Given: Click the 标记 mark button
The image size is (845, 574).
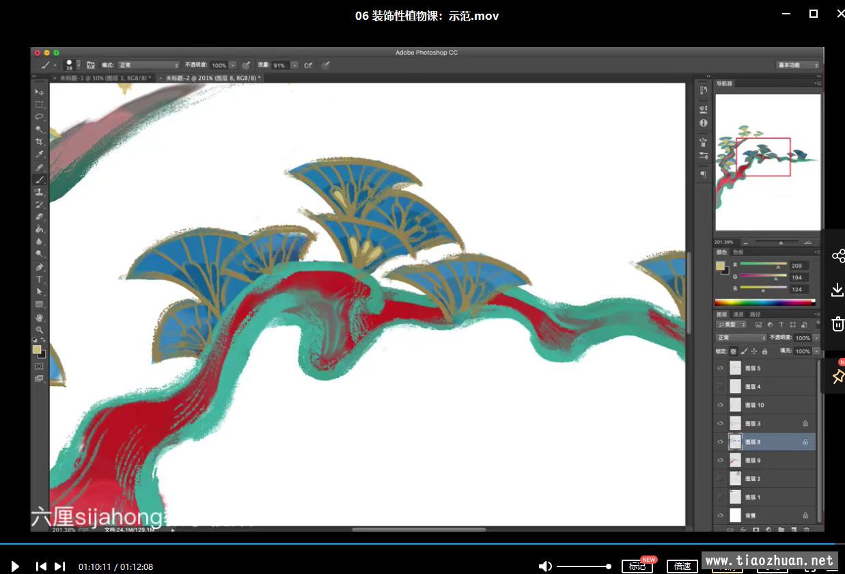Looking at the screenshot, I should pyautogui.click(x=637, y=566).
